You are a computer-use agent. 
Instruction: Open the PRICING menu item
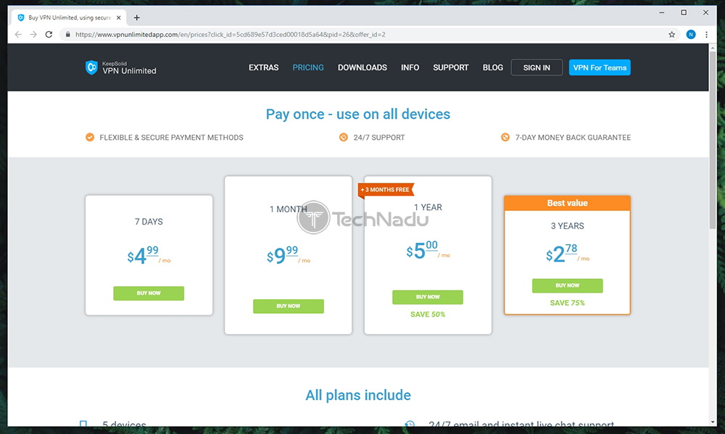(308, 67)
